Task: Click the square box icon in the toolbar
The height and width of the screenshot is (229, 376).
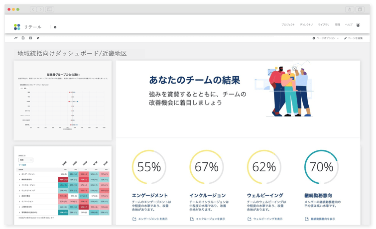Action: coord(30,38)
